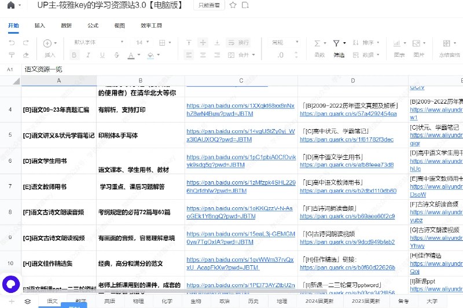Activate the format painter tool
The image size is (463, 308).
12,55
